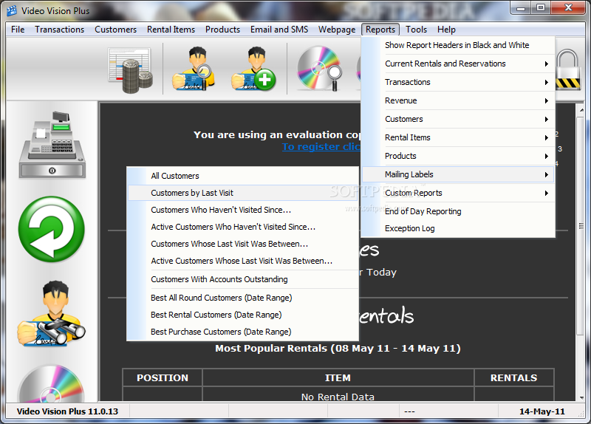591x424 pixels.
Task: Expand Products submenu in Reports
Action: click(x=458, y=156)
